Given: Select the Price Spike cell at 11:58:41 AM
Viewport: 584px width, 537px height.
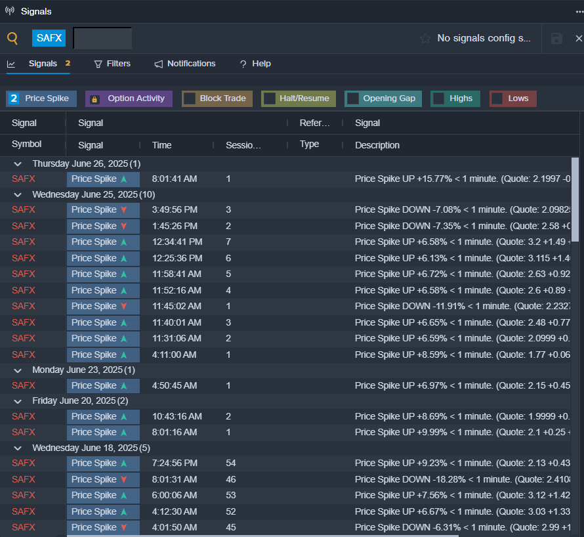Looking at the screenshot, I should (x=103, y=274).
